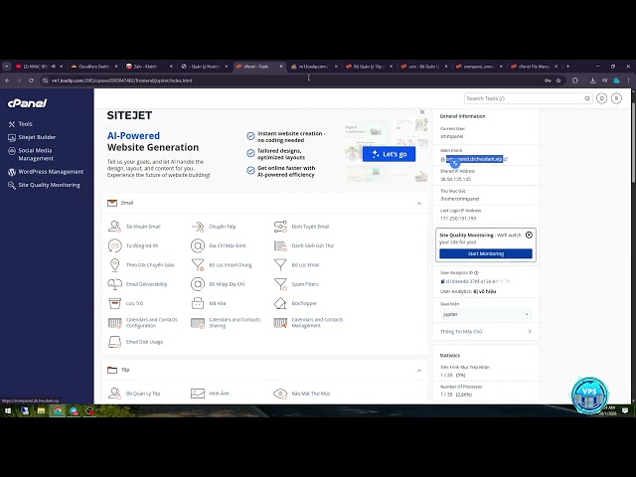Open the Spam Filters icon
The image size is (636, 477).
(x=280, y=284)
